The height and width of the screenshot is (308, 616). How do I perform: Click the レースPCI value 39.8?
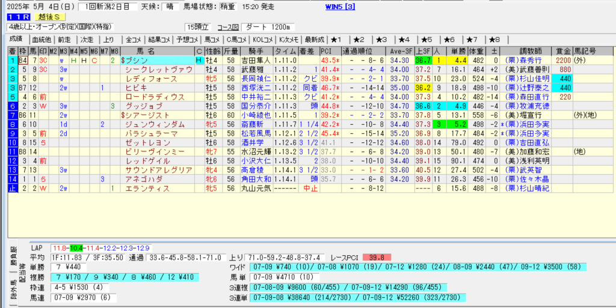(377, 258)
